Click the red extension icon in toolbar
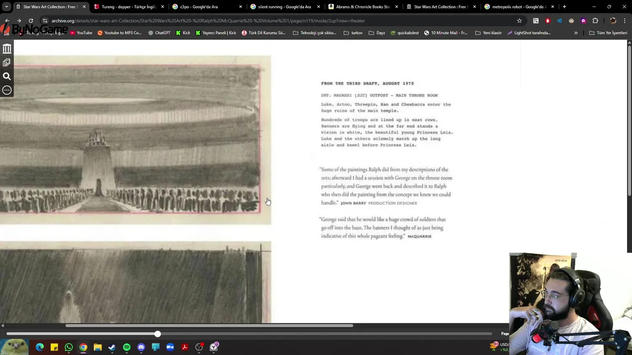 548,21
